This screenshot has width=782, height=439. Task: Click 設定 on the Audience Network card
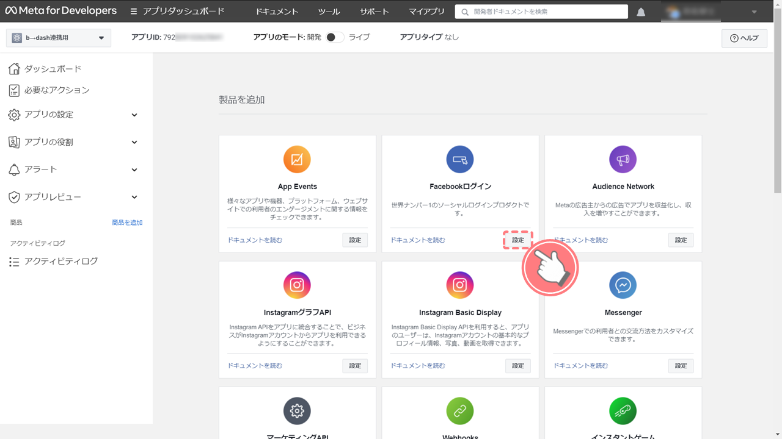point(681,240)
